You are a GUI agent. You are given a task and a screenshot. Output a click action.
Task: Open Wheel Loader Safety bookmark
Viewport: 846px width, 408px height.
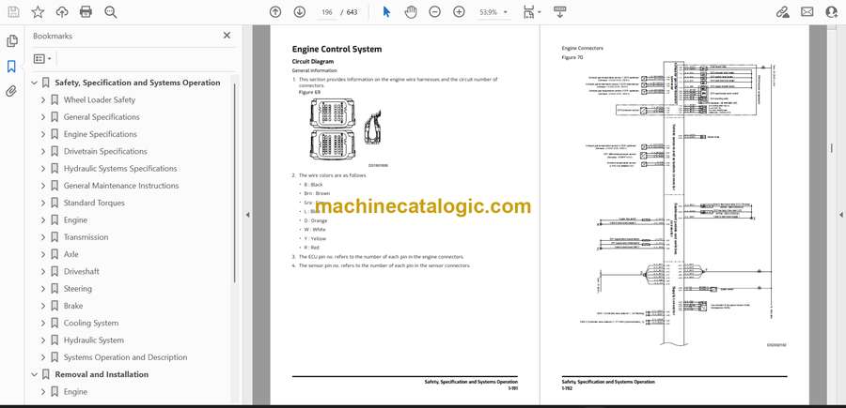click(x=100, y=100)
